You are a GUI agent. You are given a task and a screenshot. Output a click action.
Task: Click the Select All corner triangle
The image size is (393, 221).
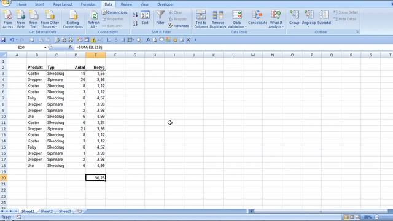[x=4, y=55]
